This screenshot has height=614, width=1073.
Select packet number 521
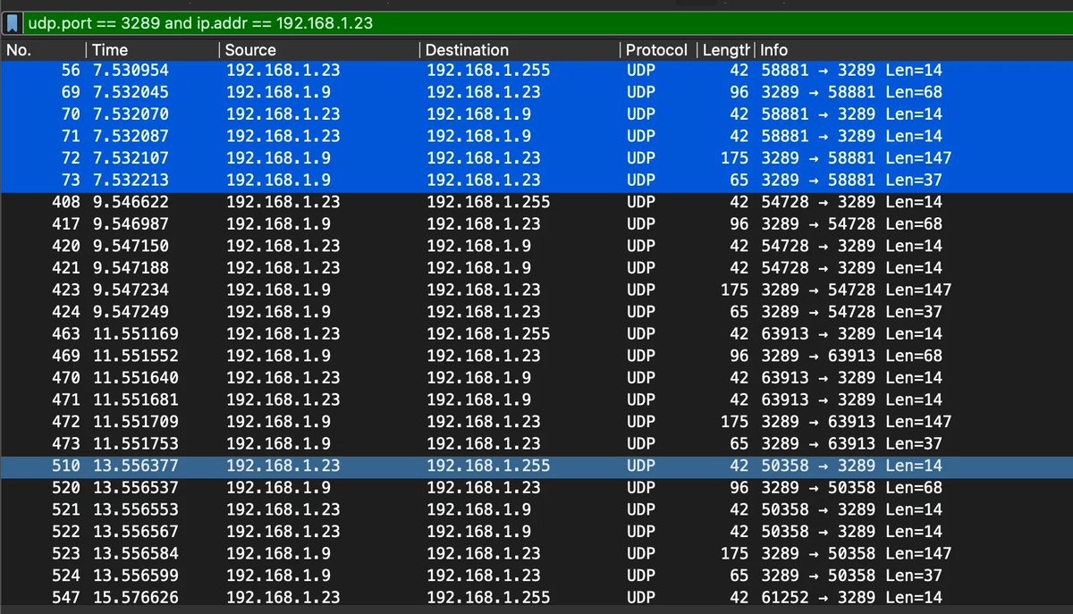536,509
